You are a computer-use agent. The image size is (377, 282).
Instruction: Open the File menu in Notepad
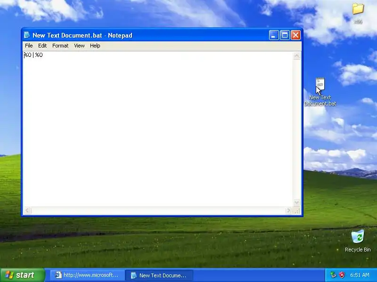[x=29, y=46]
